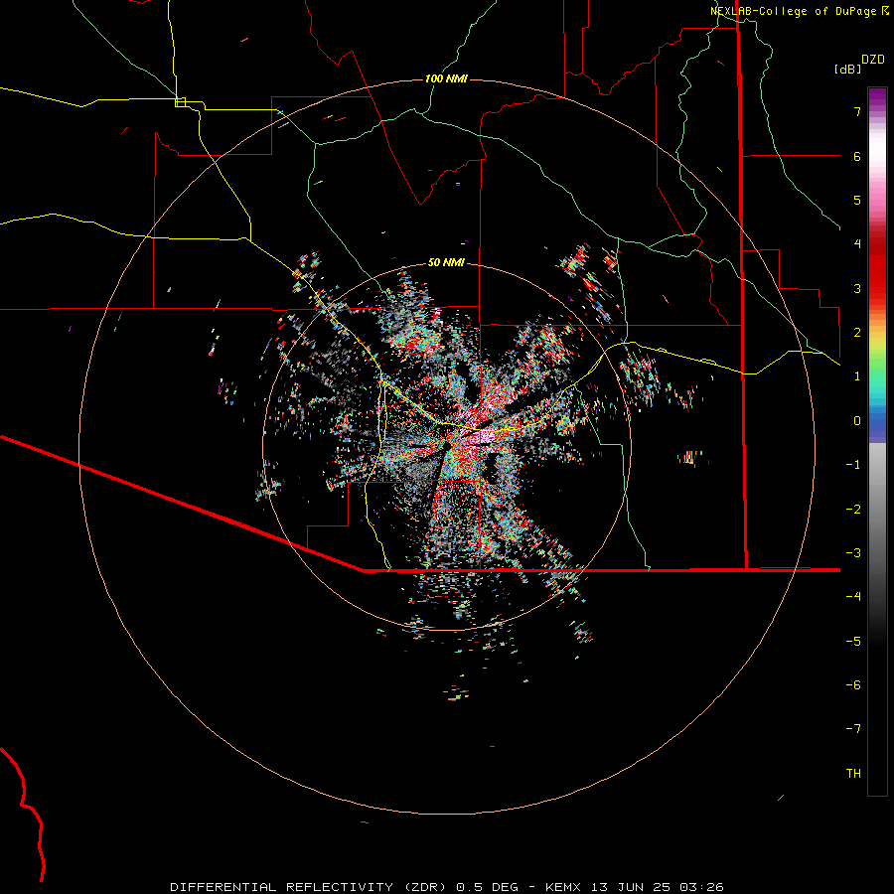
Task: Click the 1 value on color scale
Action: tap(857, 376)
